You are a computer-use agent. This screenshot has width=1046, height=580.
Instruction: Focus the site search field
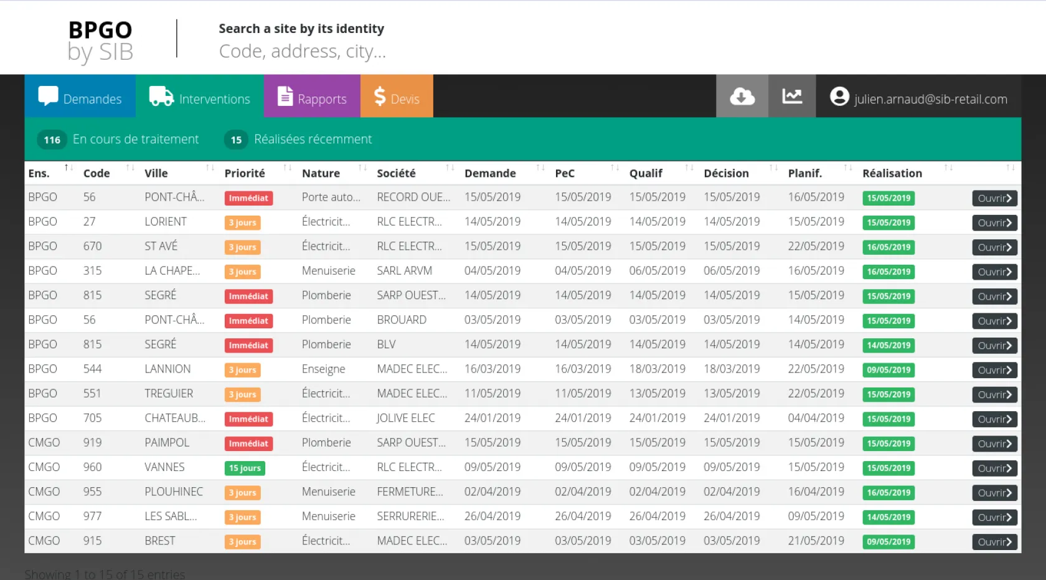(303, 51)
